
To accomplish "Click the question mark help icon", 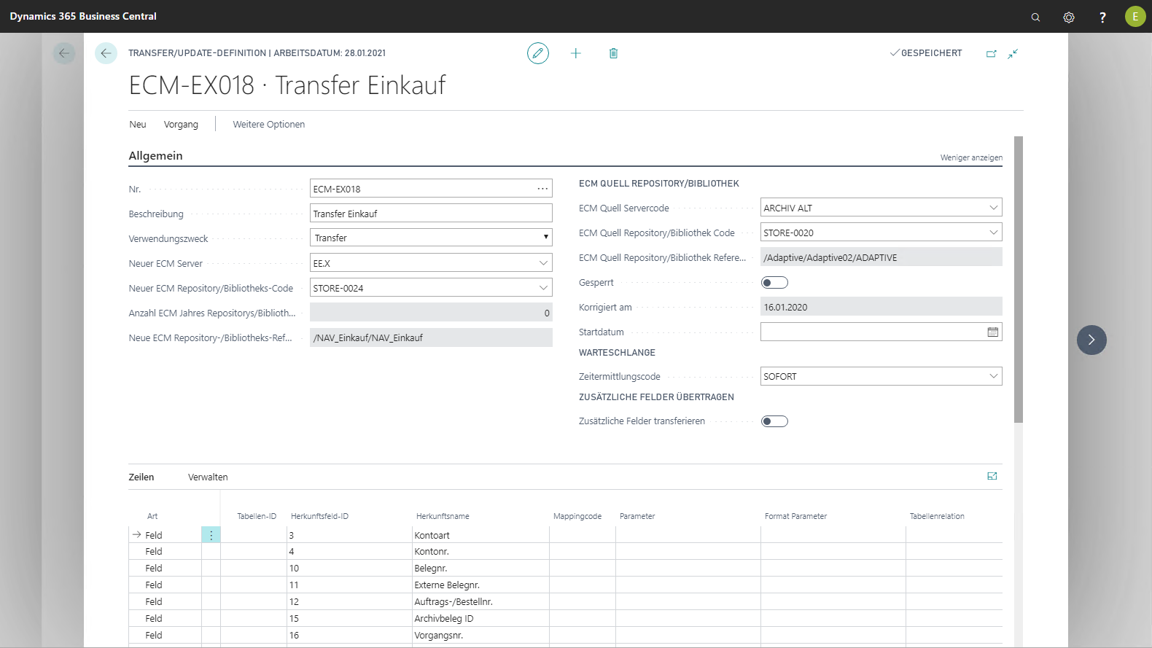I will [1102, 17].
